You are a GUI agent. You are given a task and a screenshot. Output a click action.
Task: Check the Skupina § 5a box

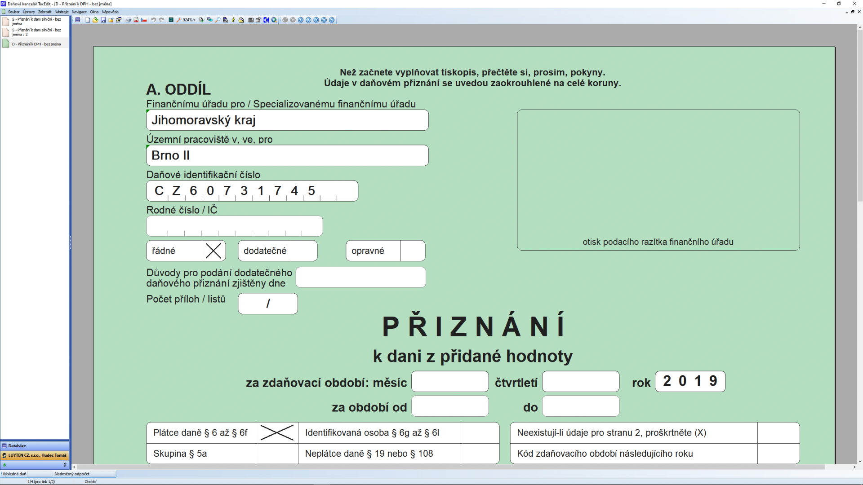[x=277, y=454]
